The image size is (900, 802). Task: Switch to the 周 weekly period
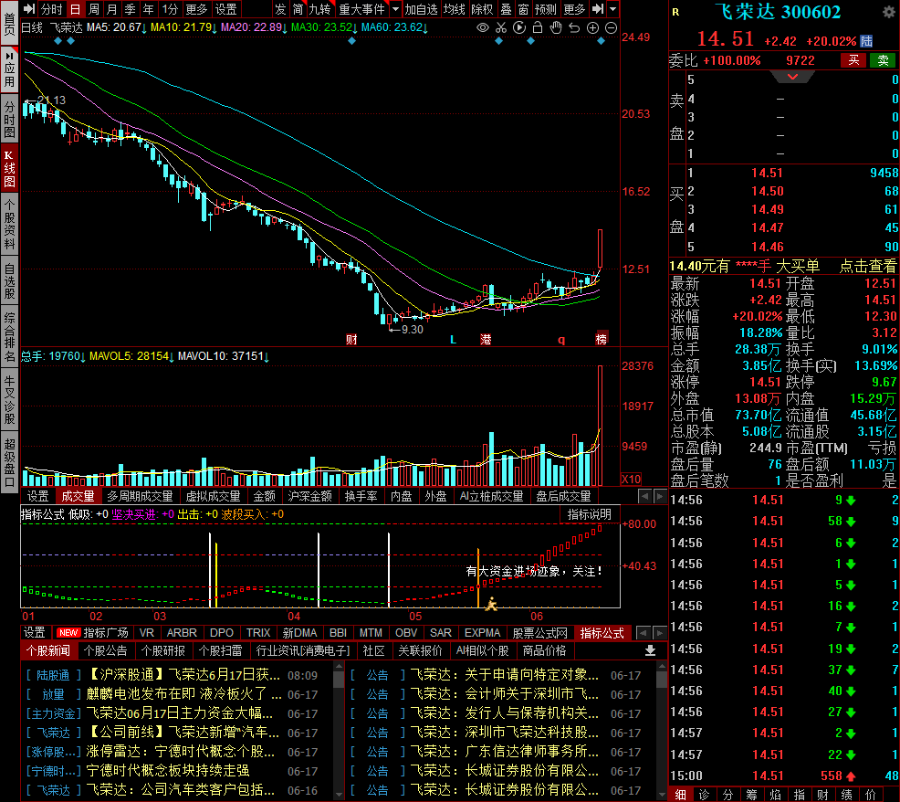[93, 9]
